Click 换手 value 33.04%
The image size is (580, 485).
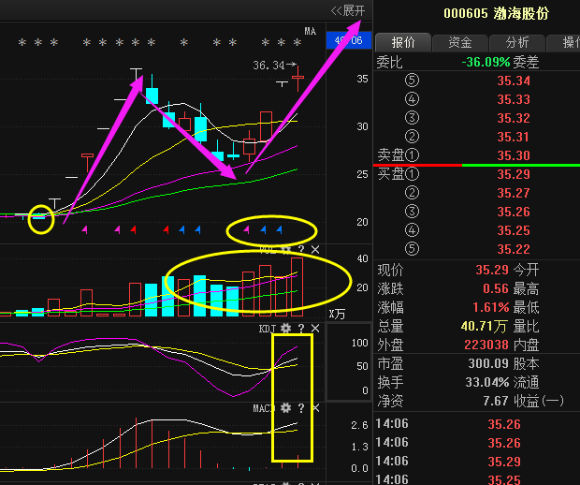487,382
